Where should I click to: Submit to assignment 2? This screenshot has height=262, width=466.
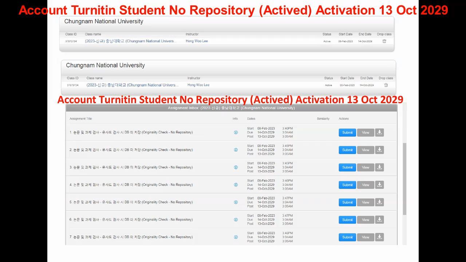click(x=347, y=150)
